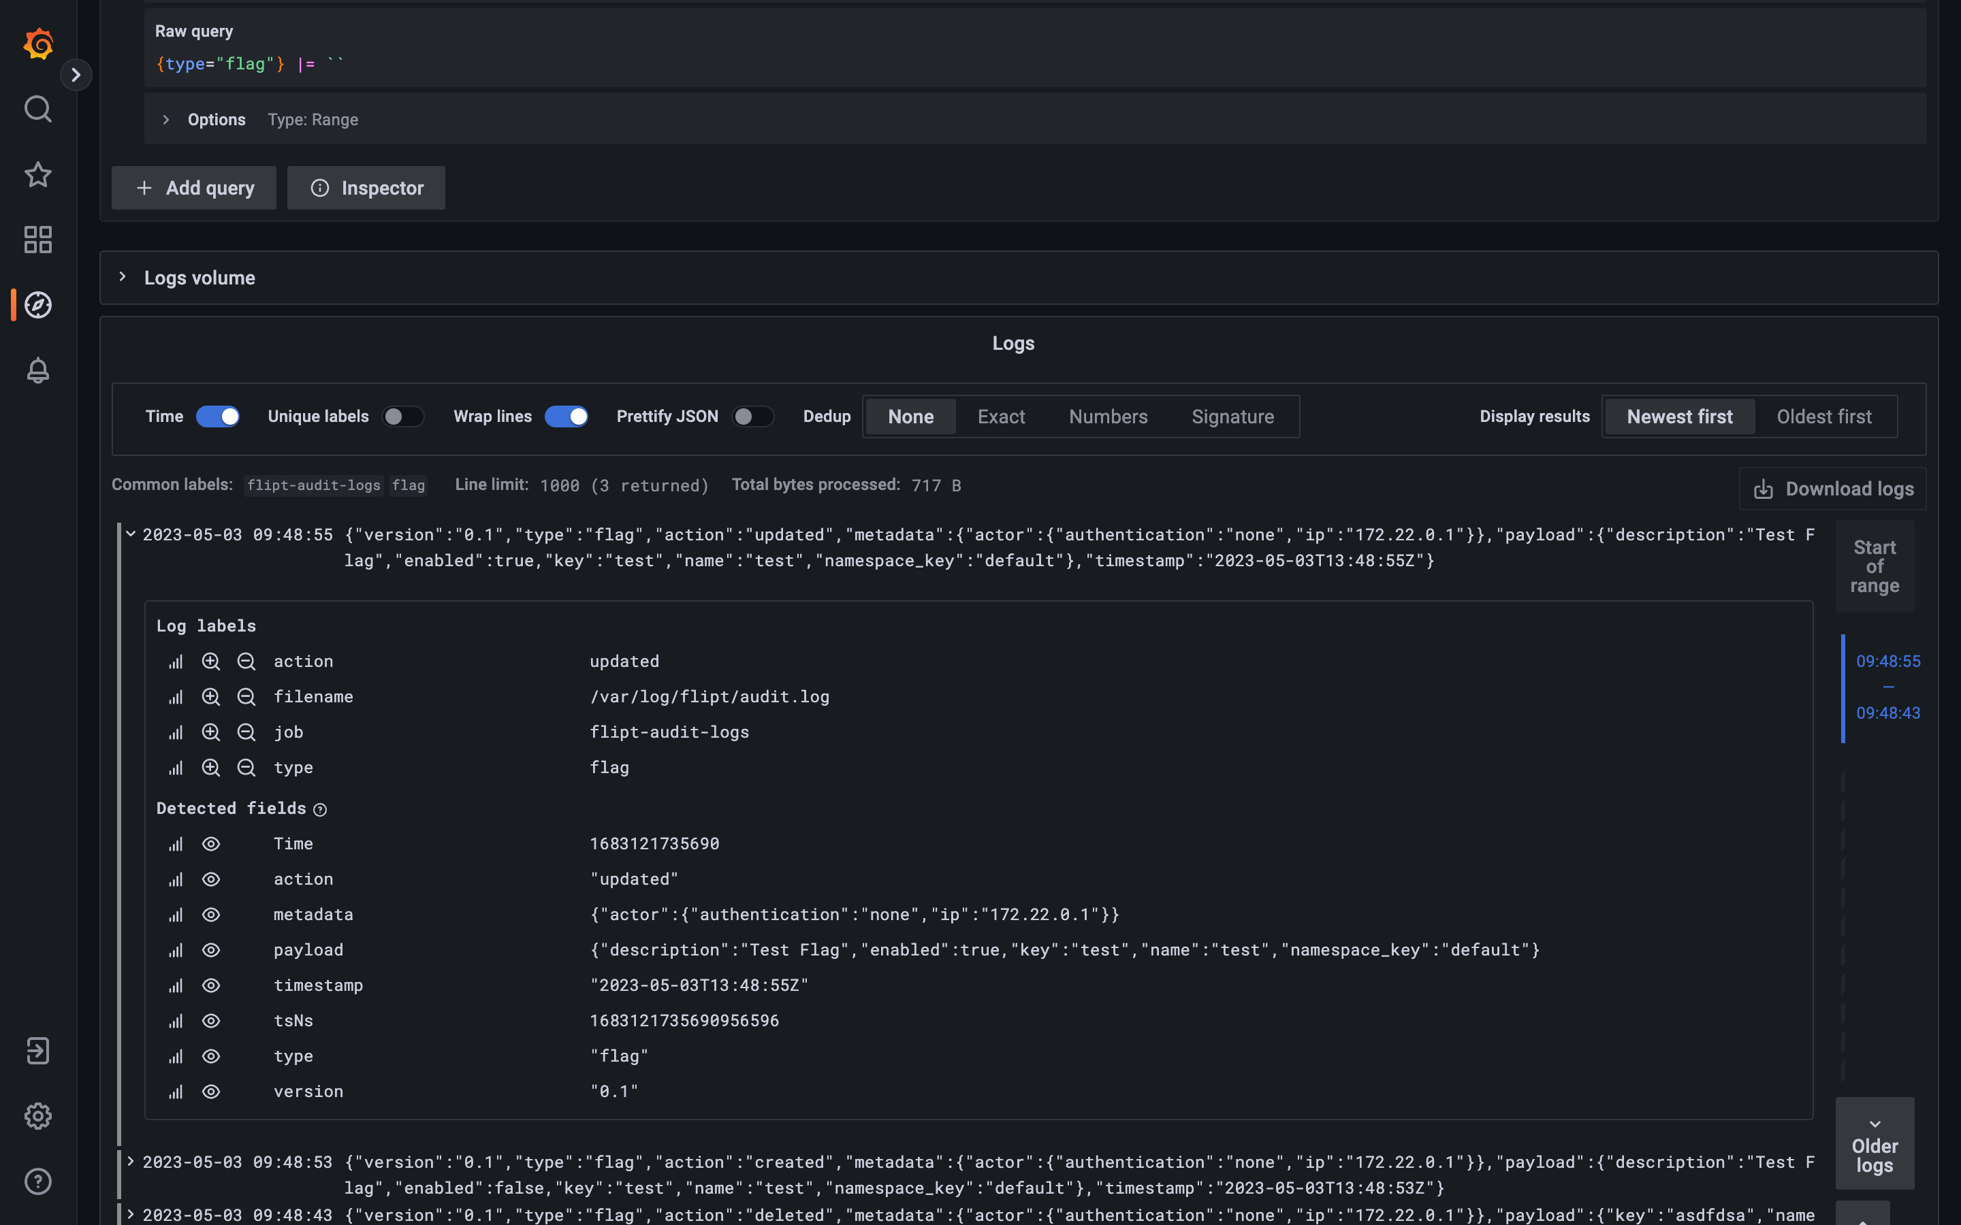Open the configuration gear icon
Viewport: 1961px width, 1225px height.
(38, 1116)
